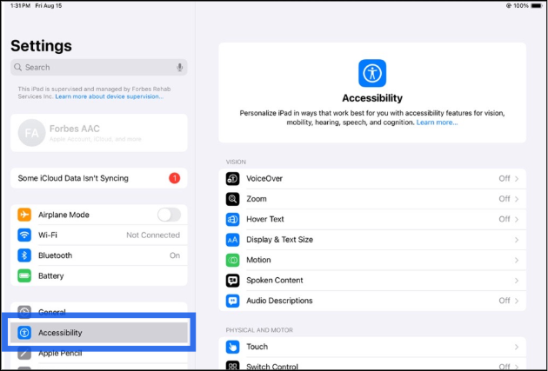Tap the large Accessibility header icon
The image size is (548, 371).
[372, 73]
